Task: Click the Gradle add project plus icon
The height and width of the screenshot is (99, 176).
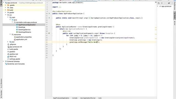Action: 162,3
